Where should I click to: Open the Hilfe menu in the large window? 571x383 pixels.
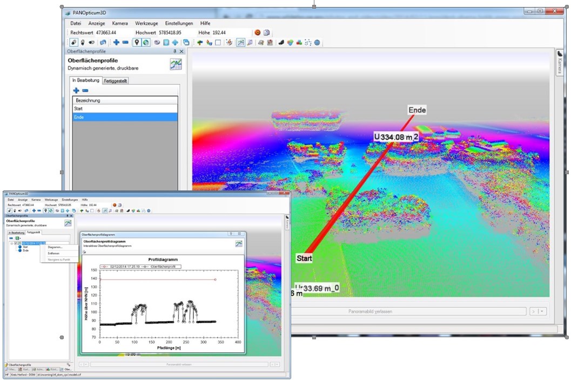click(x=205, y=23)
